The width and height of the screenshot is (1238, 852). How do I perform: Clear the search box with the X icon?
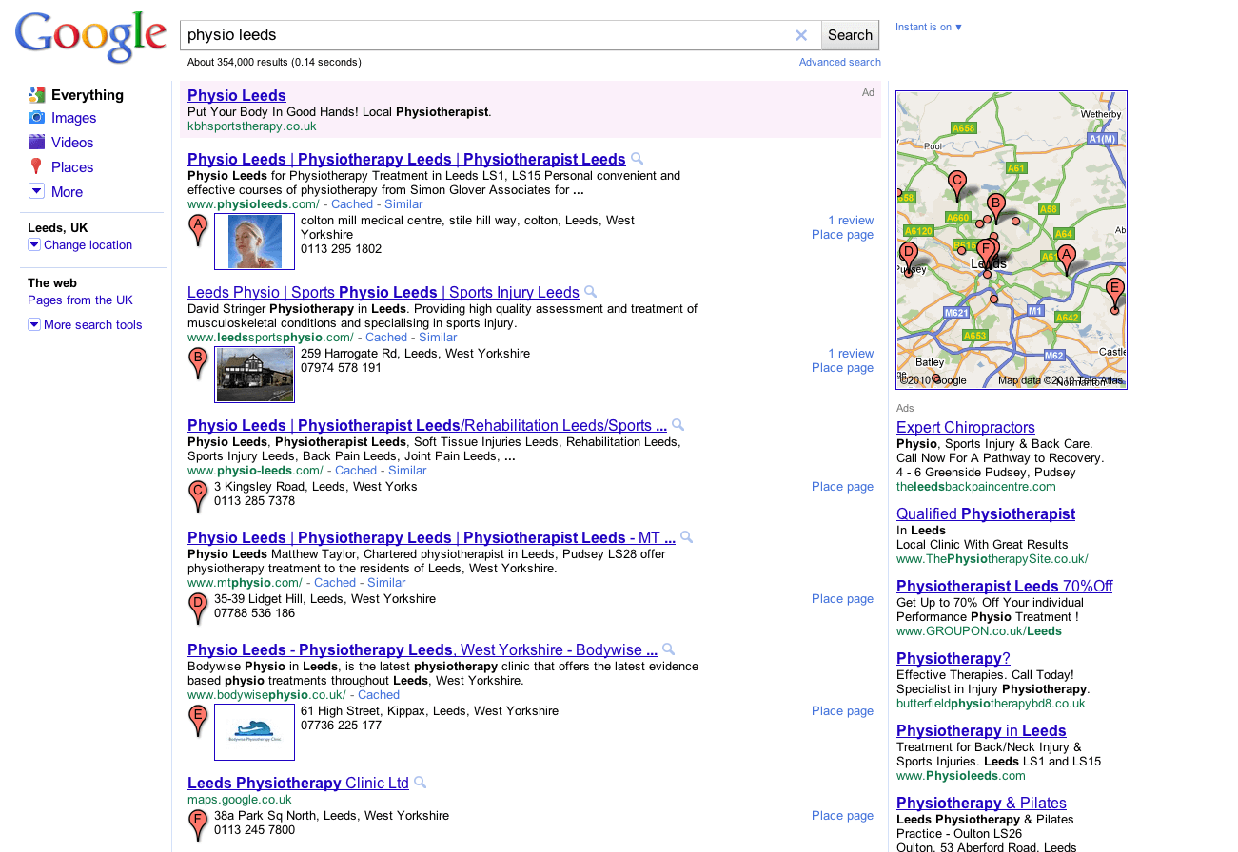[800, 35]
